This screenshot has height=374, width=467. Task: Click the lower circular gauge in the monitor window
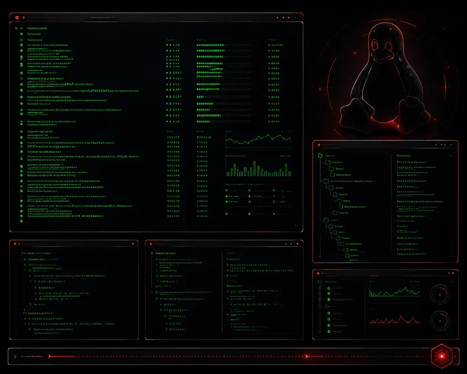click(x=440, y=321)
